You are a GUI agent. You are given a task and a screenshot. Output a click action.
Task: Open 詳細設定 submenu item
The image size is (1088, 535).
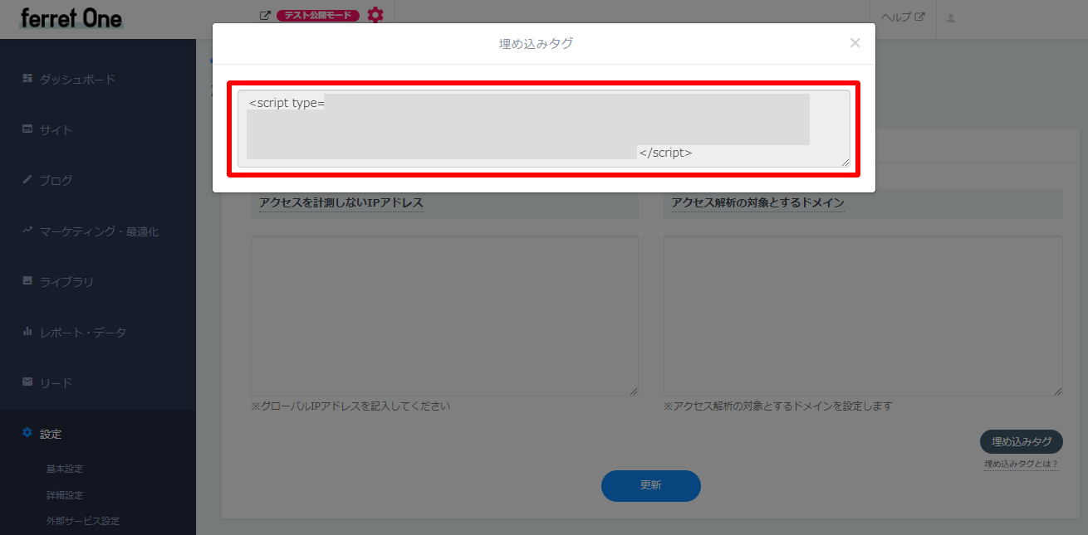[x=65, y=495]
